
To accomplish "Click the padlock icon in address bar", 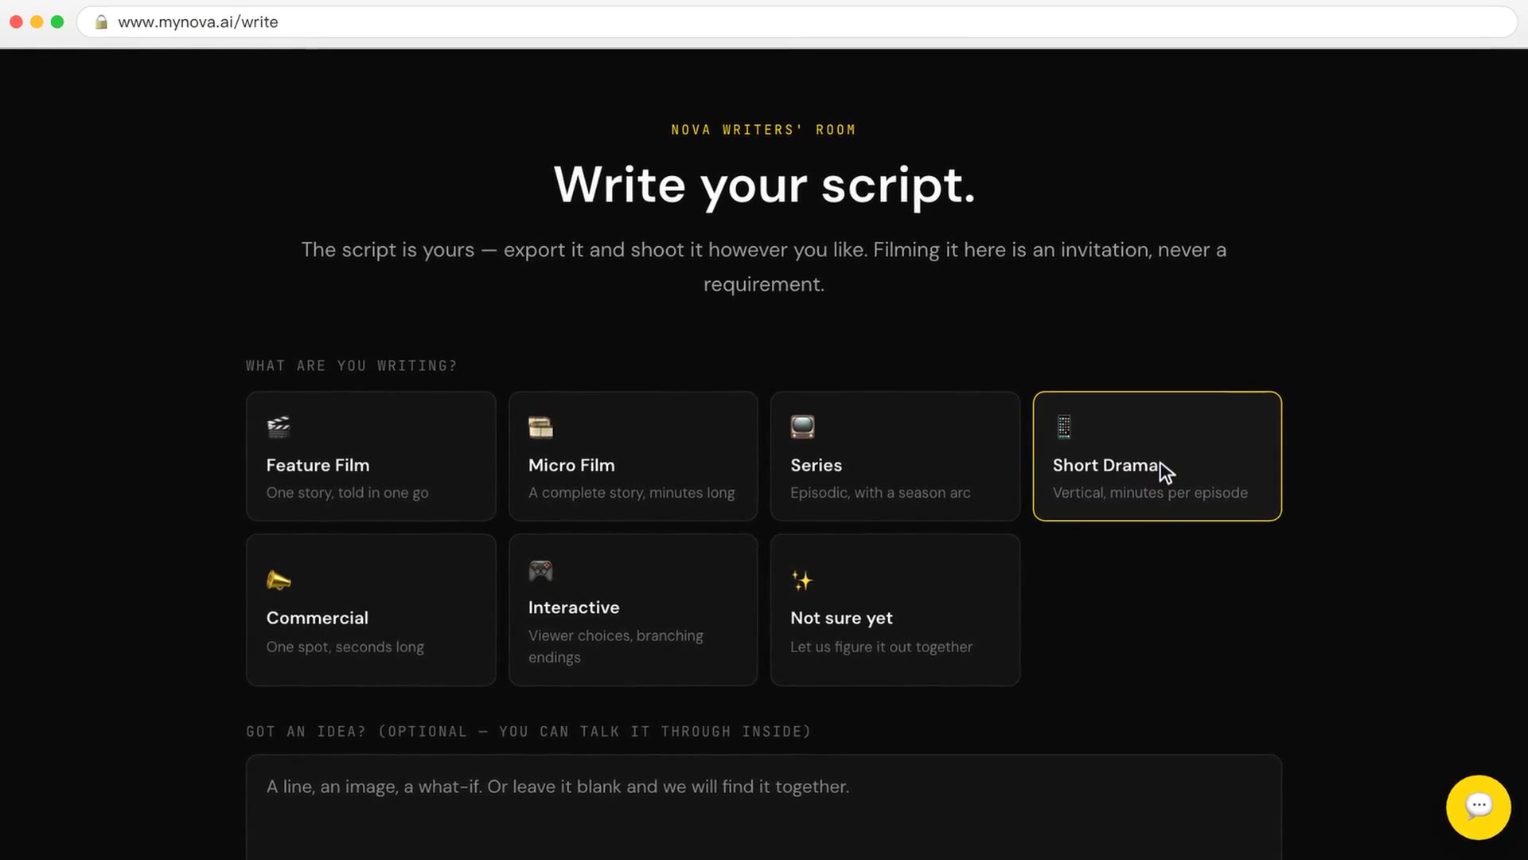I will pyautogui.click(x=101, y=22).
